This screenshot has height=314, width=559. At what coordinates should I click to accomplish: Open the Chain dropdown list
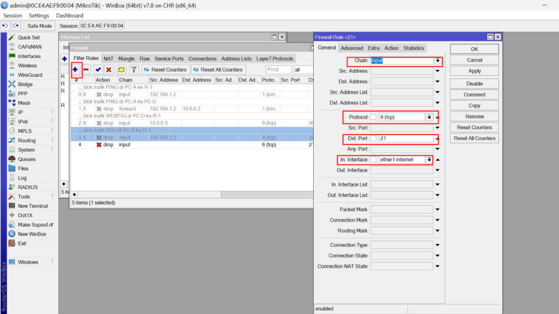click(x=437, y=61)
